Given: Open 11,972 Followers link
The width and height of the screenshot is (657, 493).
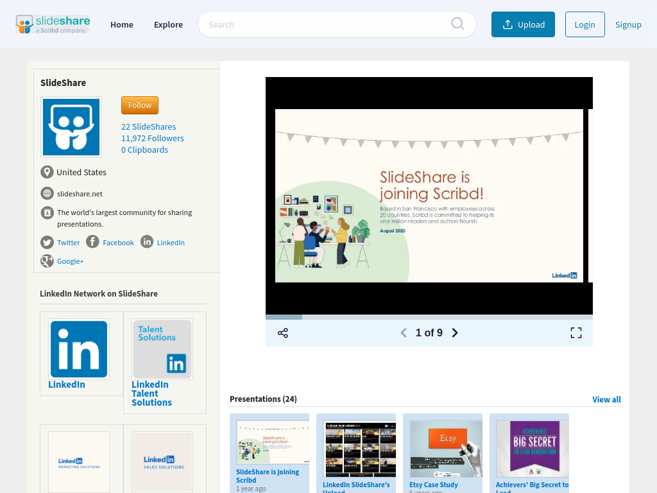Looking at the screenshot, I should pos(153,139).
